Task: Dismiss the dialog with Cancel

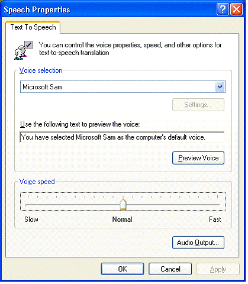Action: 170,269
